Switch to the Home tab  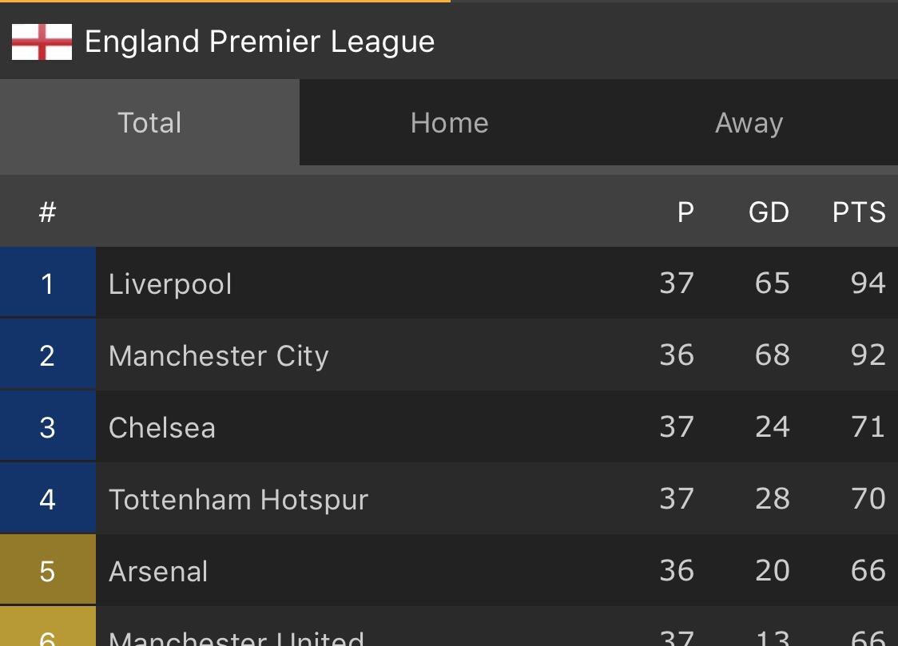point(449,122)
